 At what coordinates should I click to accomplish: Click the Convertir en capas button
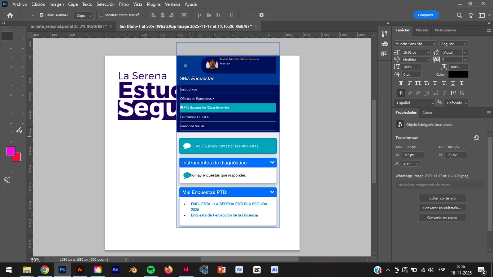coord(442,217)
